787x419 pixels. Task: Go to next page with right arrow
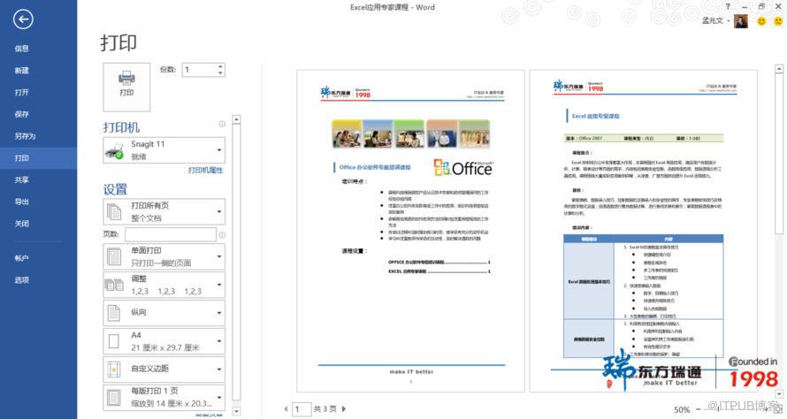(344, 409)
